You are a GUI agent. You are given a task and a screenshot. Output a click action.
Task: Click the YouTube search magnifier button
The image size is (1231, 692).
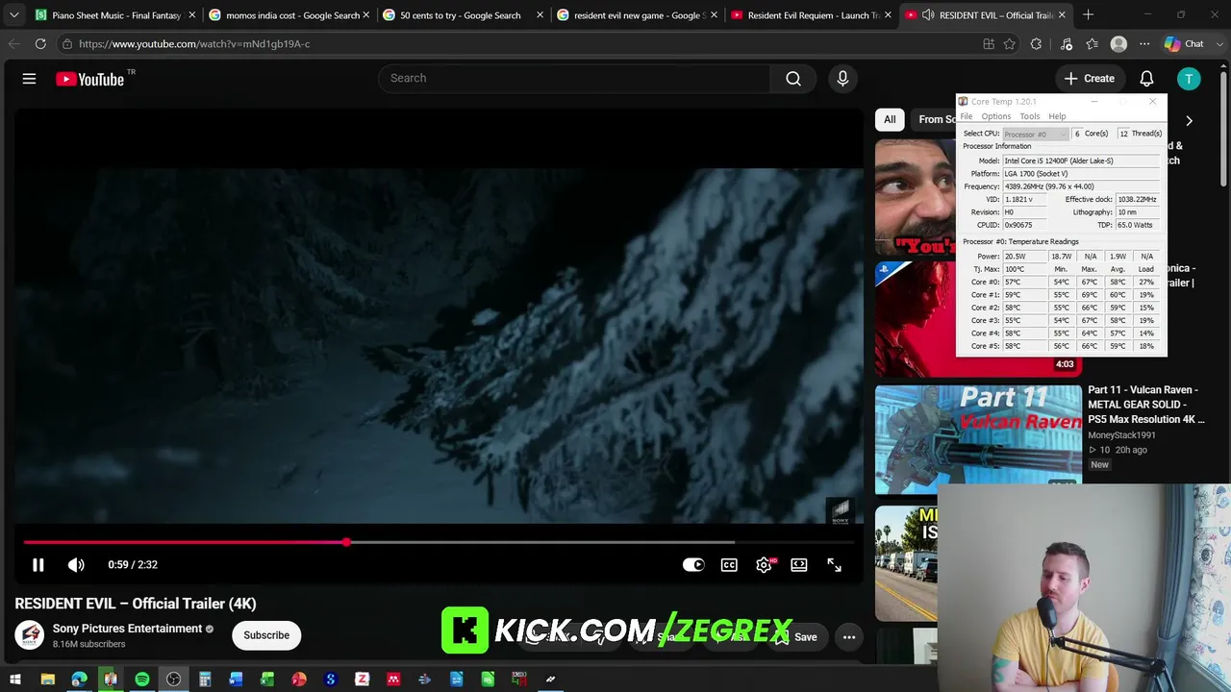pyautogui.click(x=793, y=79)
